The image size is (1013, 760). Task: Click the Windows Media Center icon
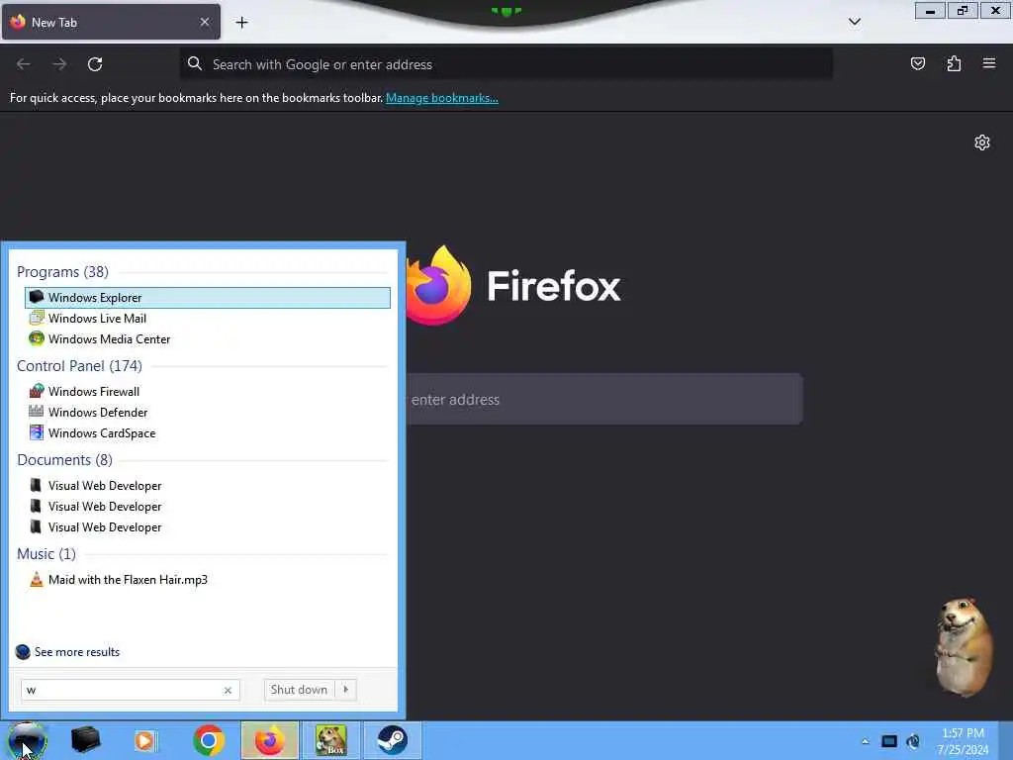(x=37, y=338)
